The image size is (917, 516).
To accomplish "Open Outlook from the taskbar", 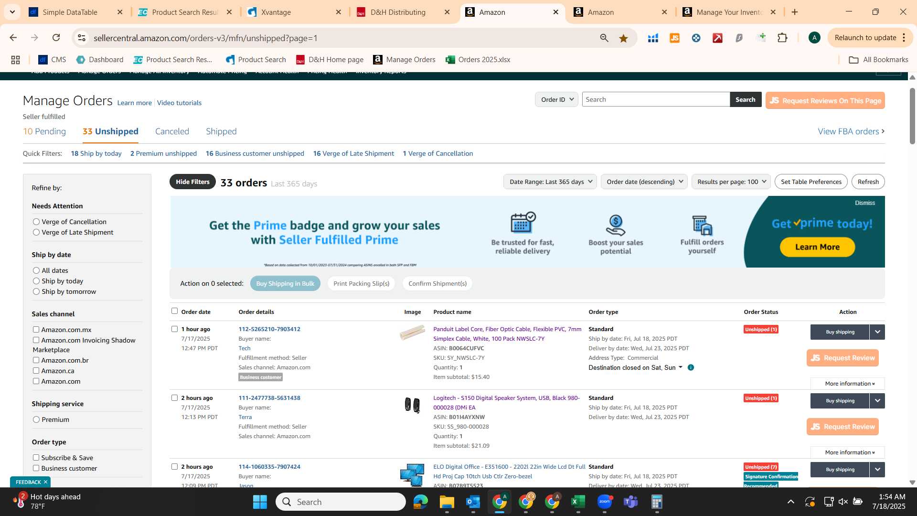I will click(473, 502).
